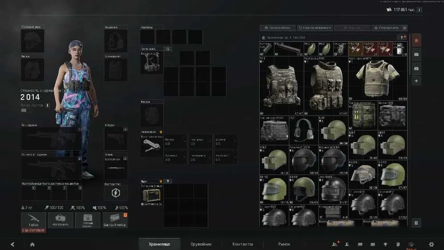Click the primary weapon slot

pos(52,139)
